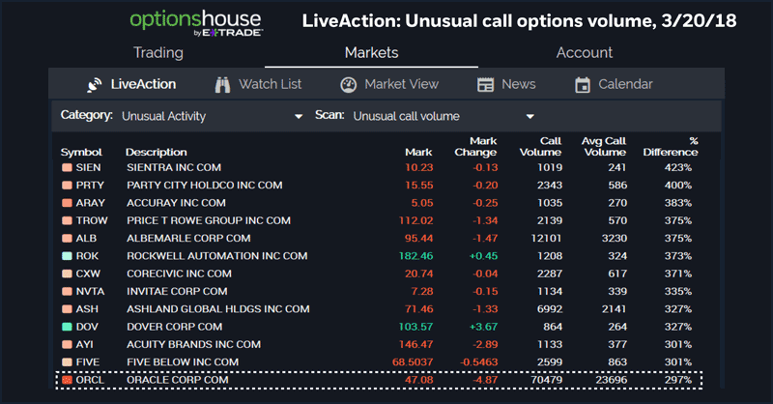This screenshot has width=773, height=404.
Task: Click the teal marker beside ROK
Action: (x=67, y=256)
